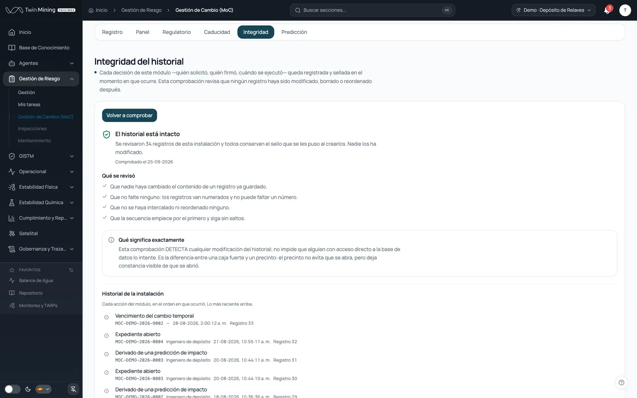637x398 pixels.
Task: Switch to the Panel tab
Action: click(143, 32)
